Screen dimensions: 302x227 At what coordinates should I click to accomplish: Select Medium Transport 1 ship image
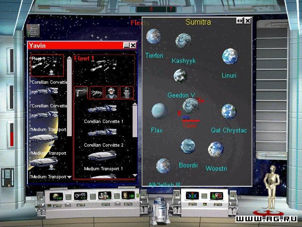coord(102,156)
